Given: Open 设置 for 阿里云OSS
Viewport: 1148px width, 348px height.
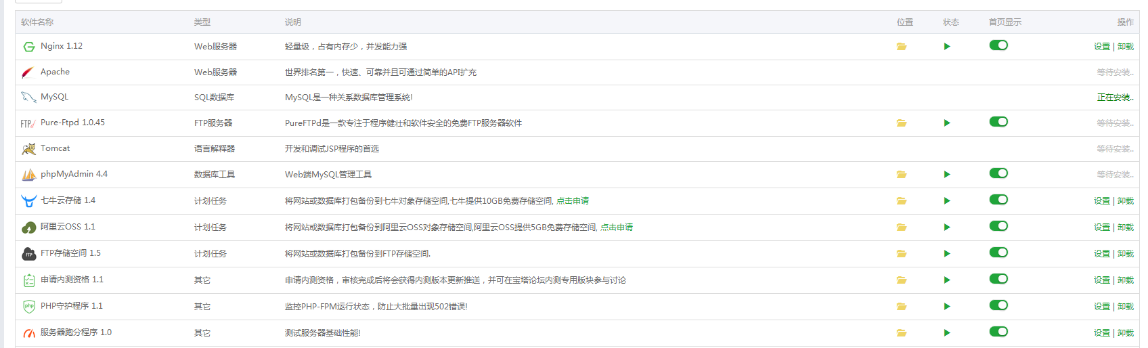Looking at the screenshot, I should (1102, 227).
